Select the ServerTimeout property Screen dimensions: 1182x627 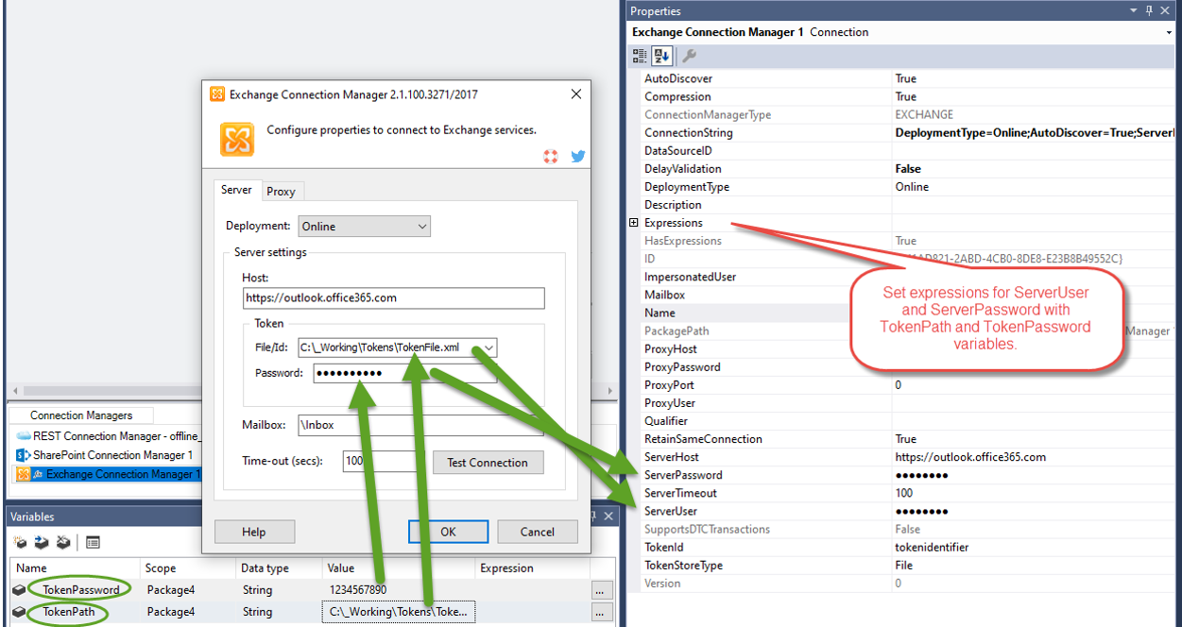click(x=680, y=493)
